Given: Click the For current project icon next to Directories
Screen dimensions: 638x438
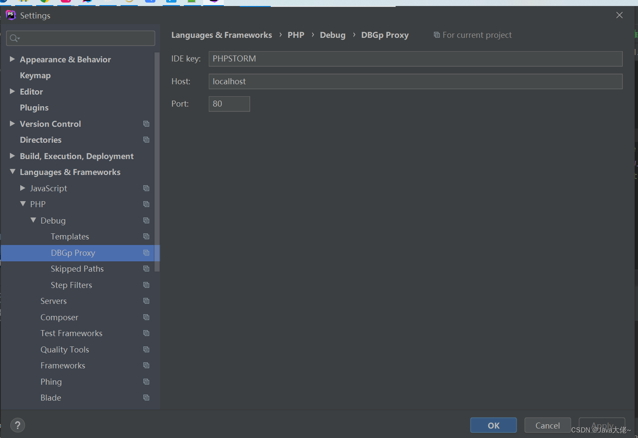Looking at the screenshot, I should pyautogui.click(x=146, y=140).
